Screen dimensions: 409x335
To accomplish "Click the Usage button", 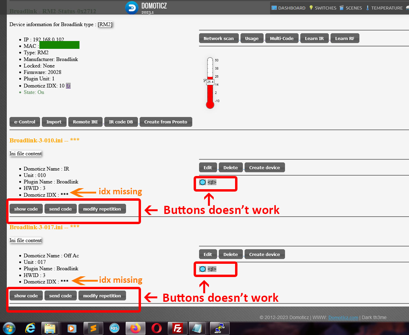I will [x=252, y=38].
